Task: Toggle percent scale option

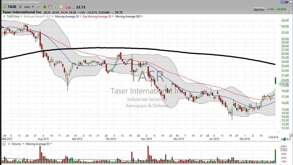Action: [287, 139]
